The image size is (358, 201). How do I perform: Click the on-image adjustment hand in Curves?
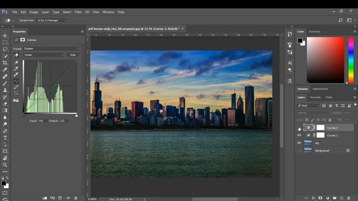(16, 55)
